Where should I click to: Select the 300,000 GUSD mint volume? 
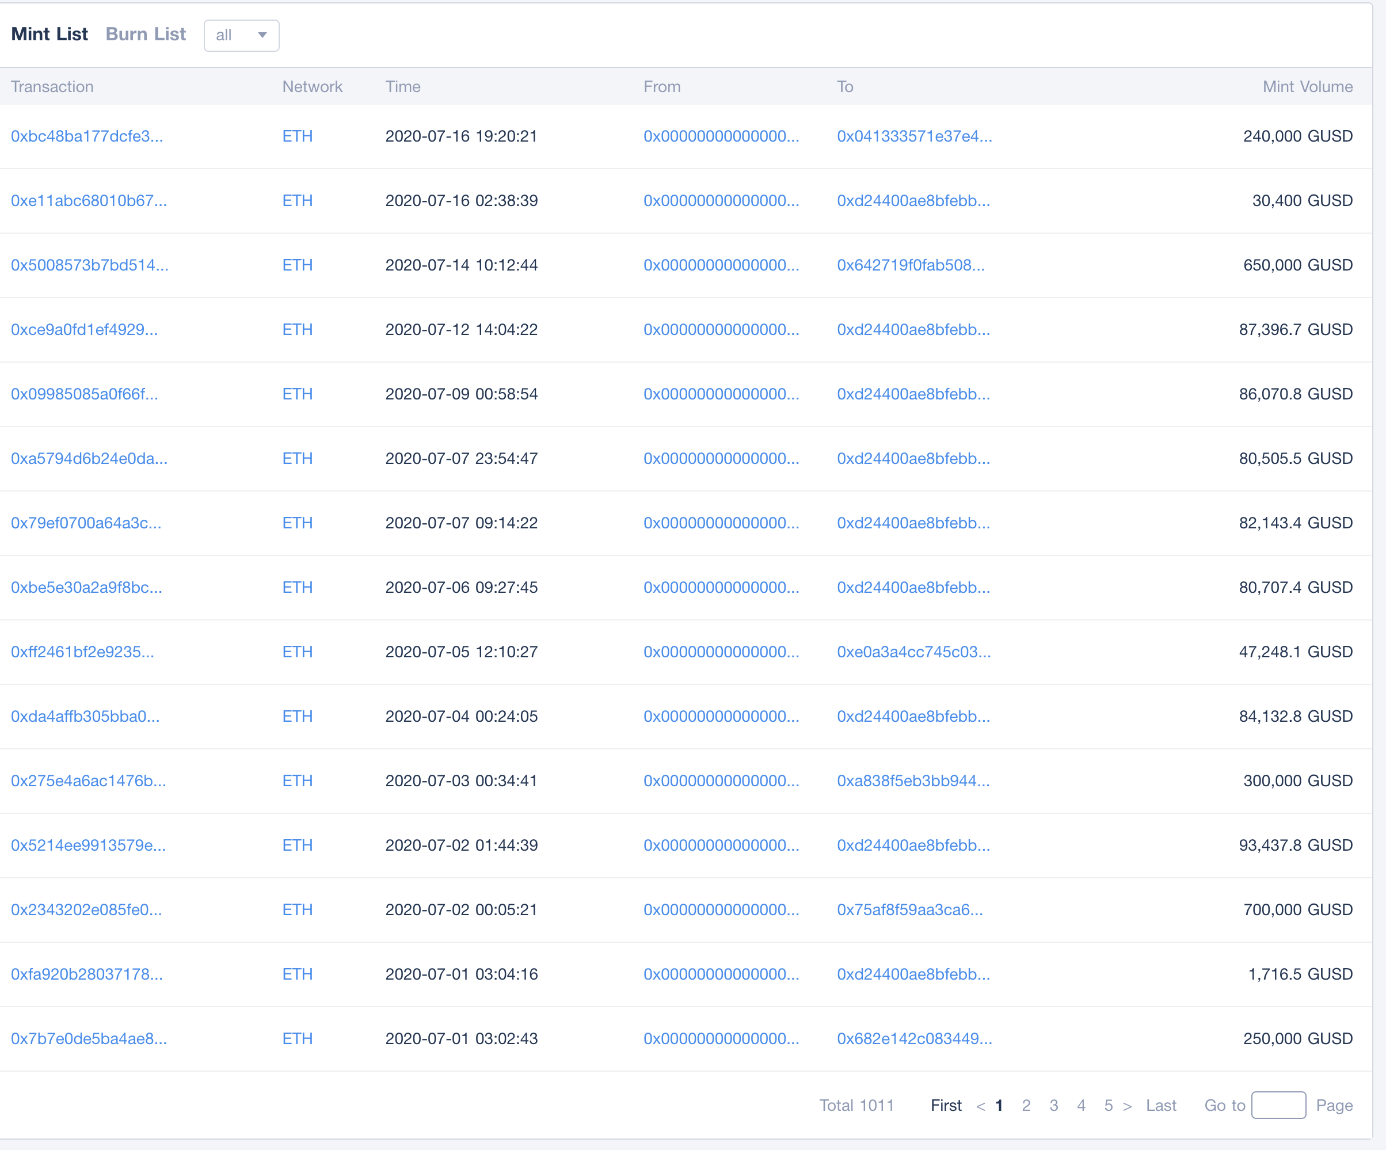pos(1298,781)
